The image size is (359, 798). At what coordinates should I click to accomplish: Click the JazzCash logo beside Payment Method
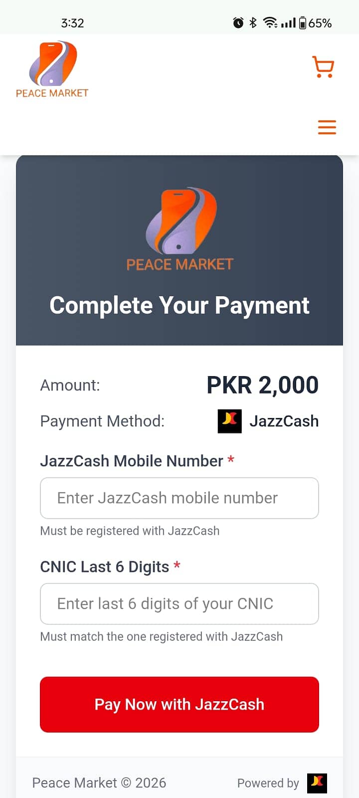pyautogui.click(x=230, y=421)
